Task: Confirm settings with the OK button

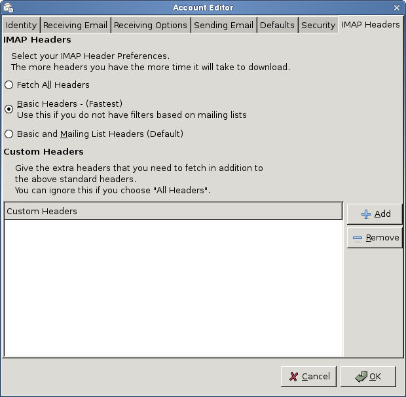Action: [x=367, y=376]
